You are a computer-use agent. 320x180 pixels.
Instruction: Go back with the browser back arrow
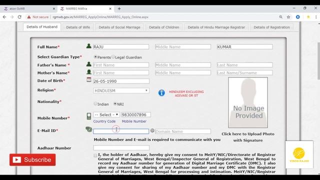click(4, 17)
